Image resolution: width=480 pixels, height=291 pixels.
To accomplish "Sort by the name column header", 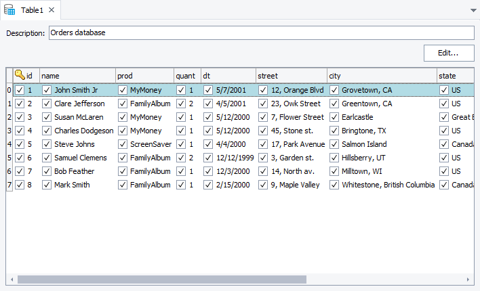I will [77, 76].
